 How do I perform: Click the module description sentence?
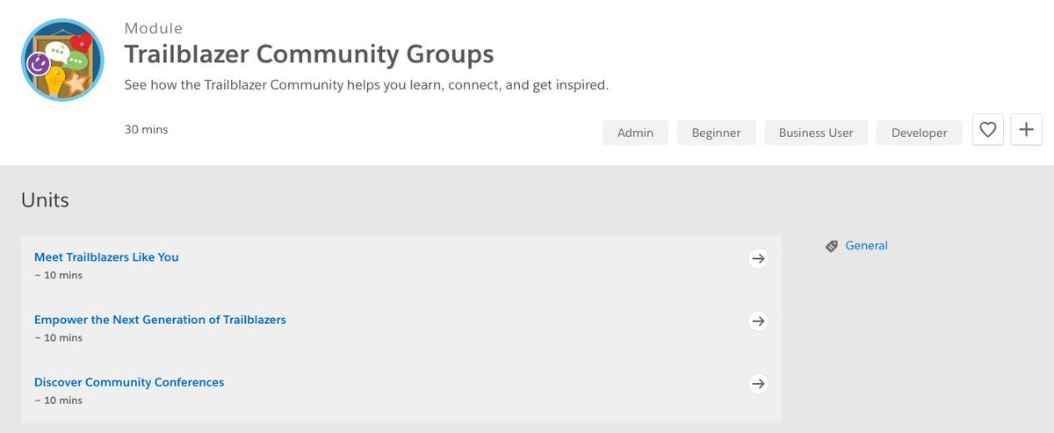[x=366, y=85]
